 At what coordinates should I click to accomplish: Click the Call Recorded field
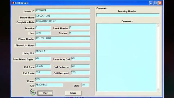(x=80, y=73)
